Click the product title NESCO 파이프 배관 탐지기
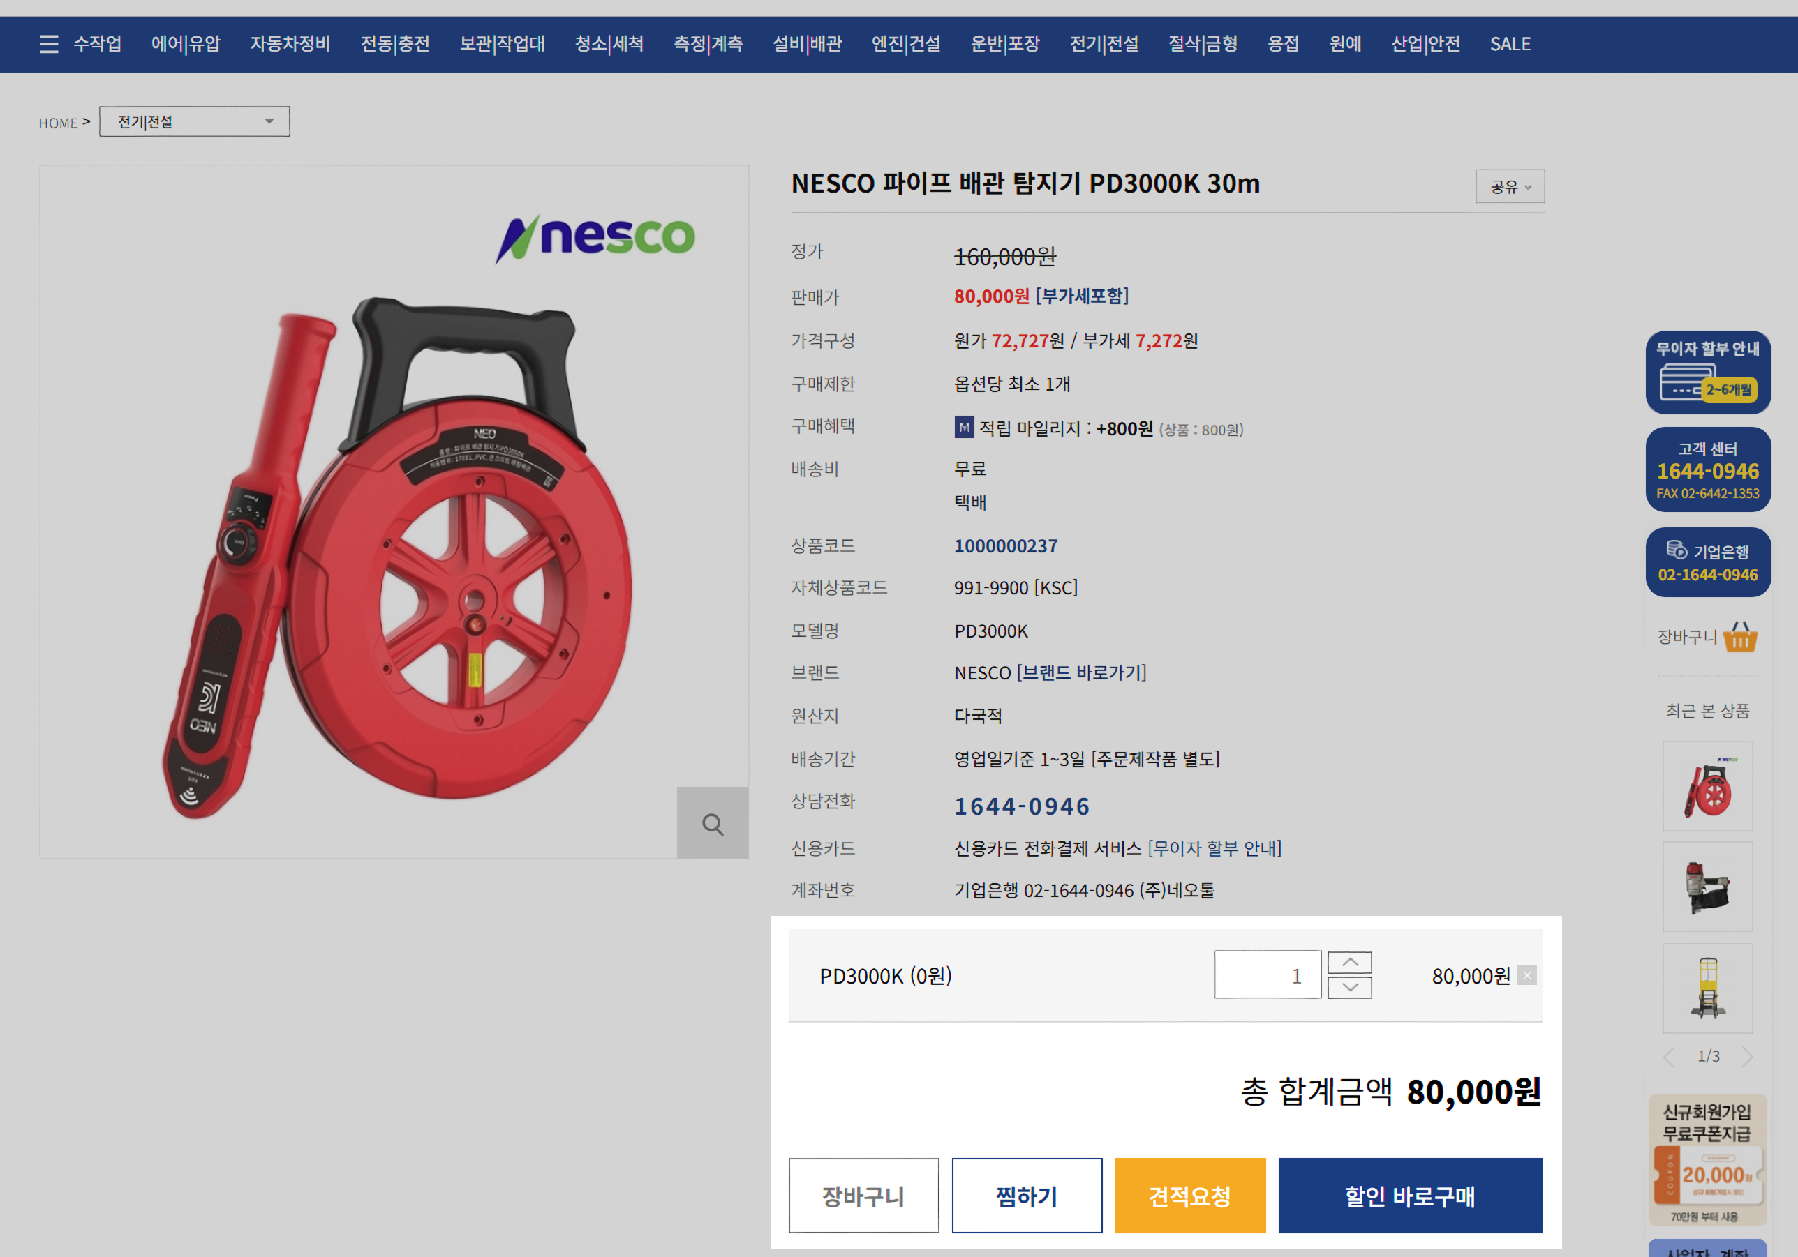The height and width of the screenshot is (1257, 1798). click(1025, 183)
